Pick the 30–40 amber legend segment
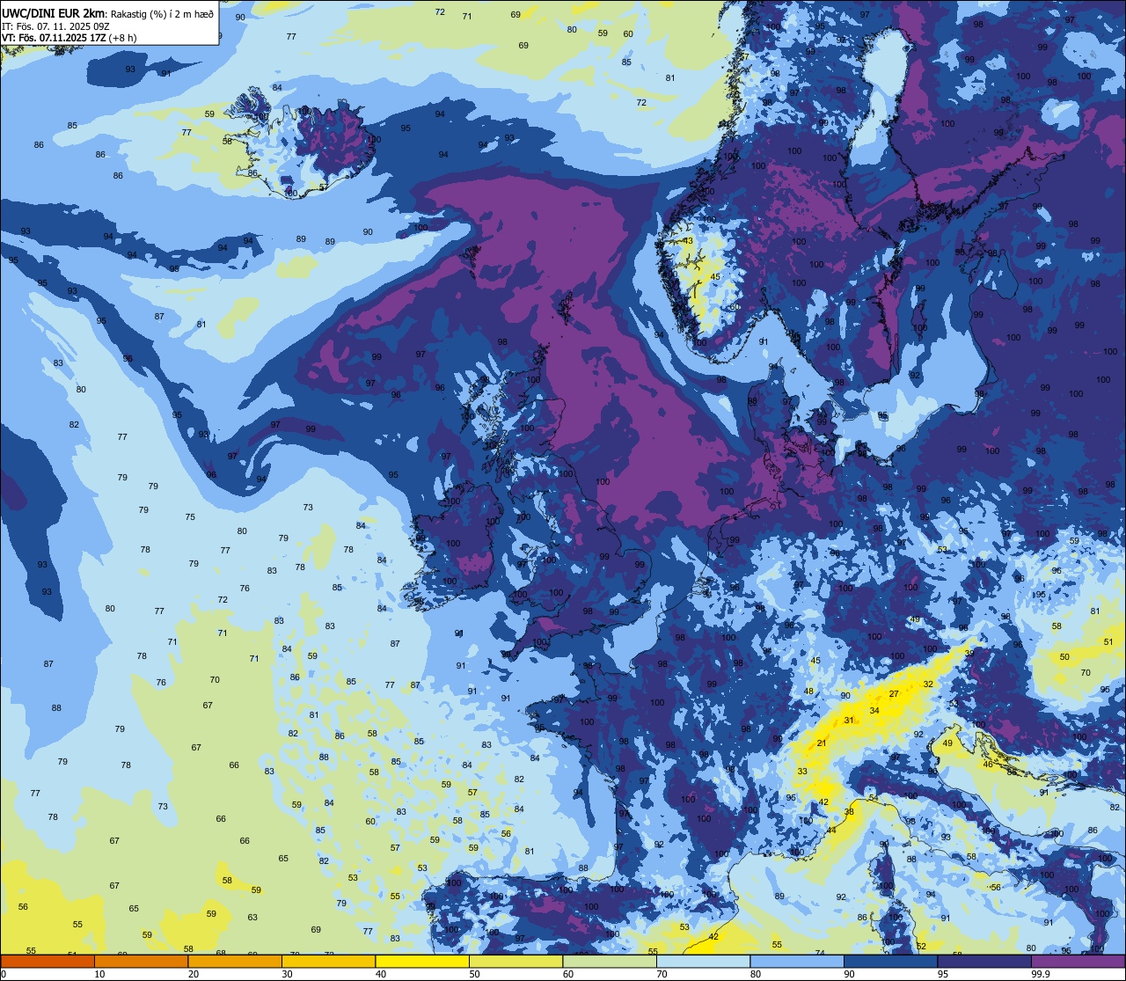Screen dimensions: 1126x981 pyautogui.click(x=328, y=962)
